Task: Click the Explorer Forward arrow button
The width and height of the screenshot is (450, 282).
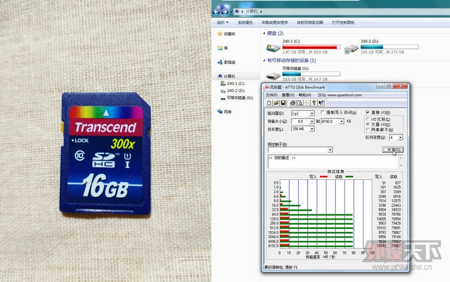Action: click(225, 12)
